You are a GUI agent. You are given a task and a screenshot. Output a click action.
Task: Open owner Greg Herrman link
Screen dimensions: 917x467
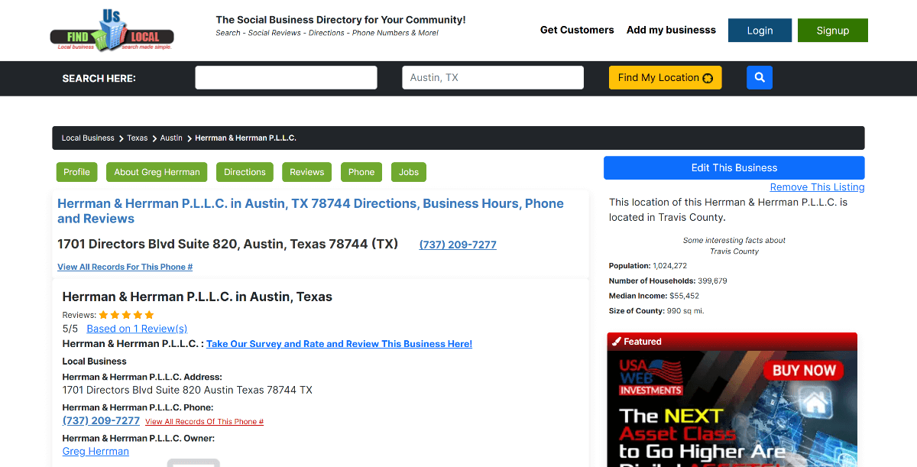(96, 451)
